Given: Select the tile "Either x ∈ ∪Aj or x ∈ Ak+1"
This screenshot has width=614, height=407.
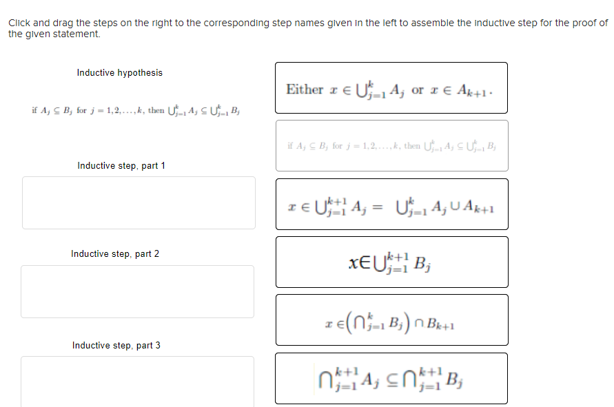Looking at the screenshot, I should (391, 88).
